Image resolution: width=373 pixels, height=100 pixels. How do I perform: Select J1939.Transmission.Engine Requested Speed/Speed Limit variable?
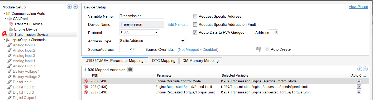click(x=264, y=87)
